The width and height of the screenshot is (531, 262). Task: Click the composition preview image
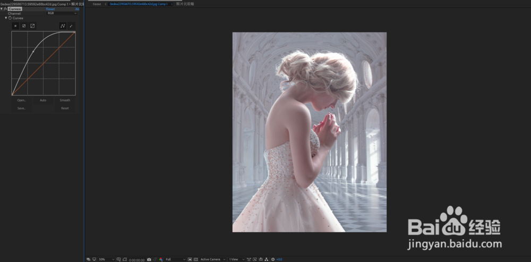click(x=309, y=132)
